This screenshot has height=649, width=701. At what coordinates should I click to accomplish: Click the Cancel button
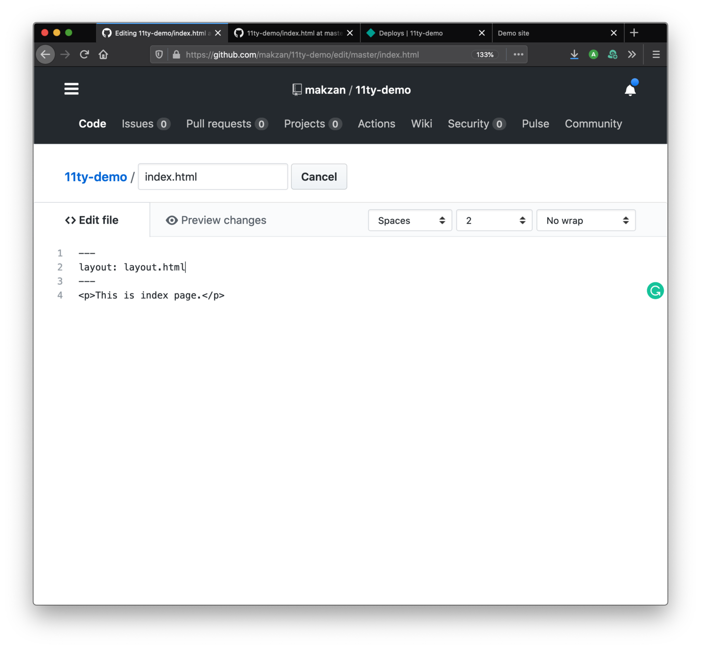tap(319, 176)
